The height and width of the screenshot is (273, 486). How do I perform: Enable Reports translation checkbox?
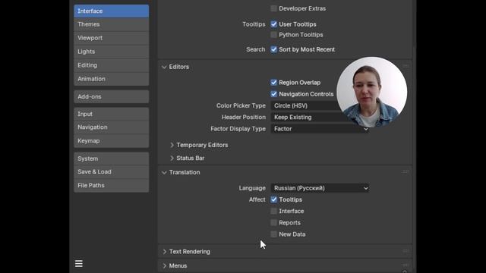(x=273, y=222)
